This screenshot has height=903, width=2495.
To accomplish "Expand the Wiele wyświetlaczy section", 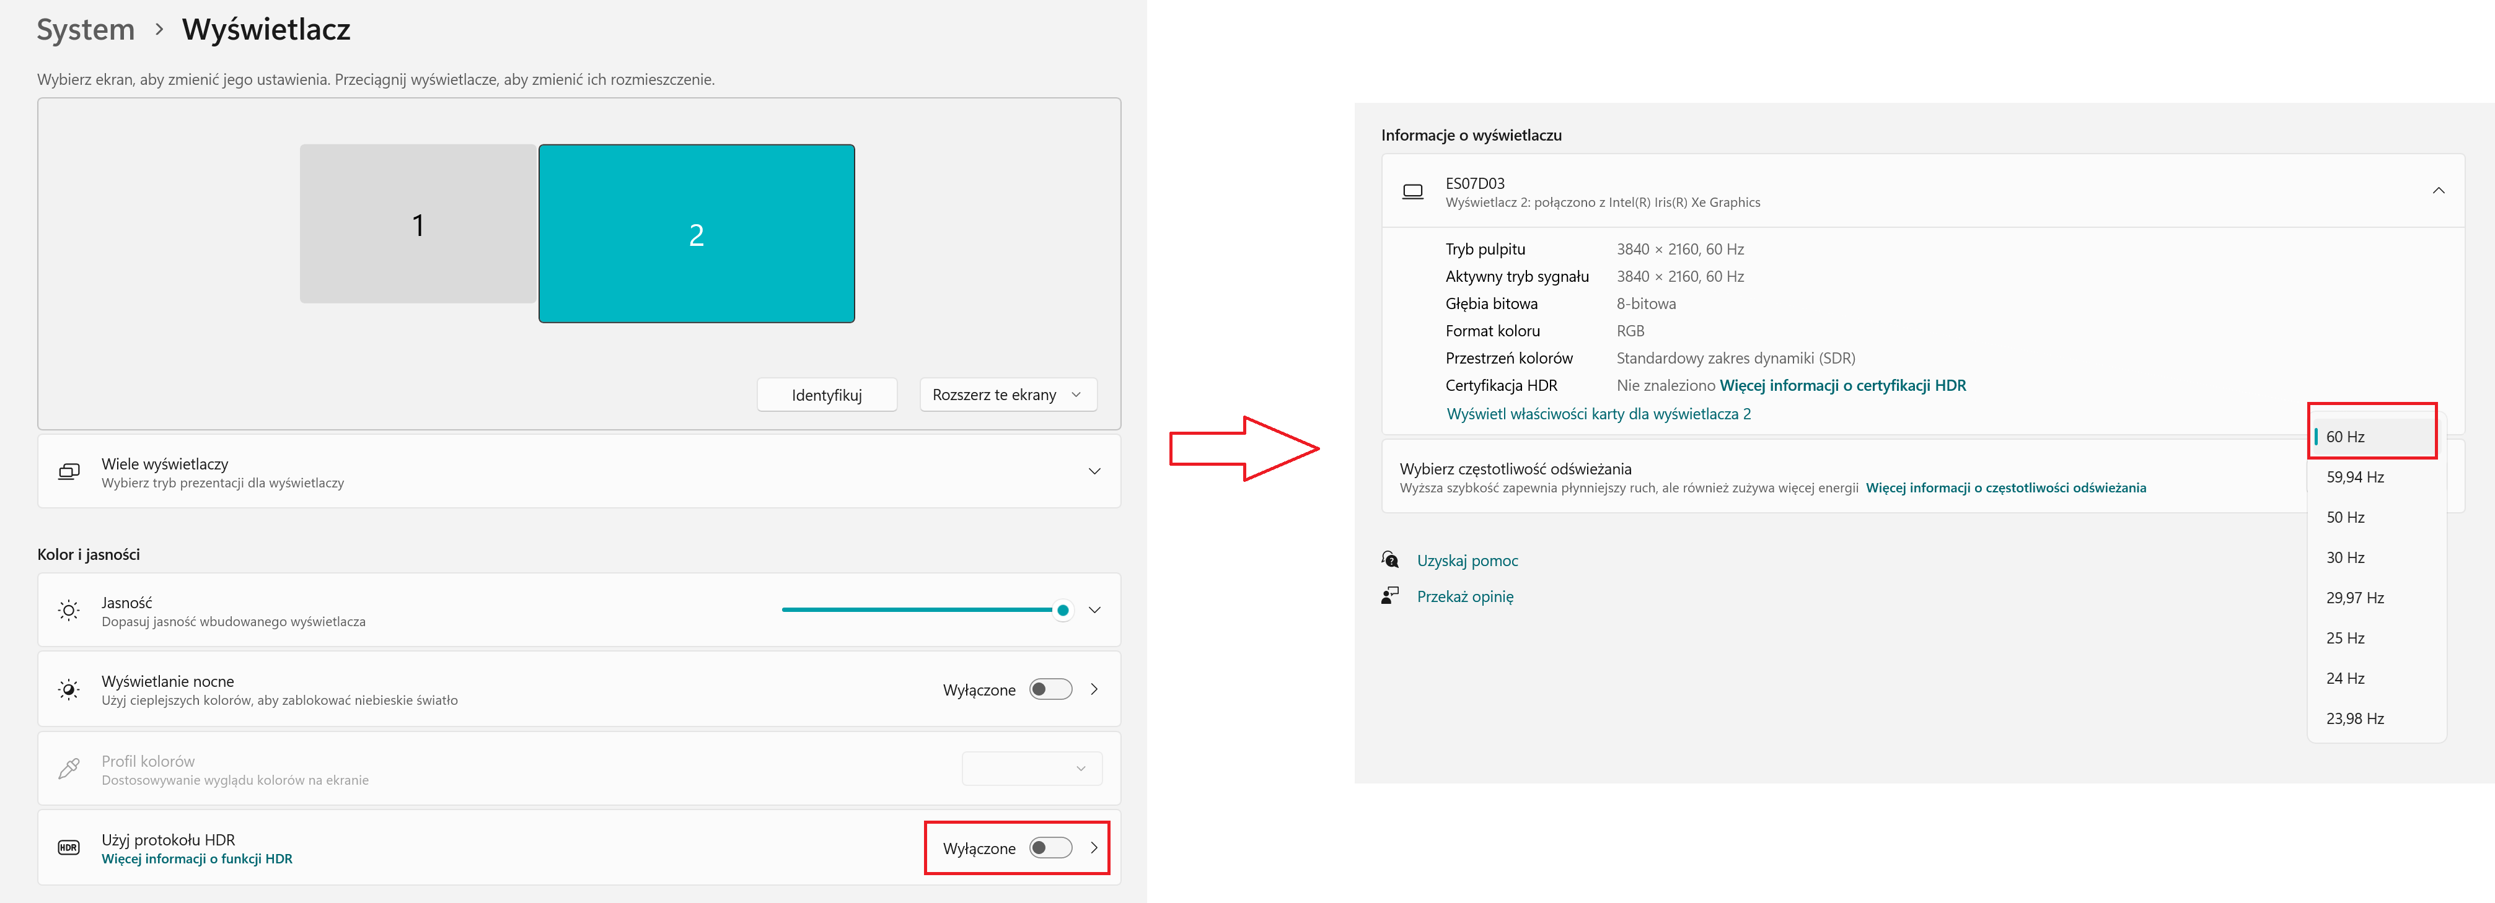I will tap(1094, 471).
